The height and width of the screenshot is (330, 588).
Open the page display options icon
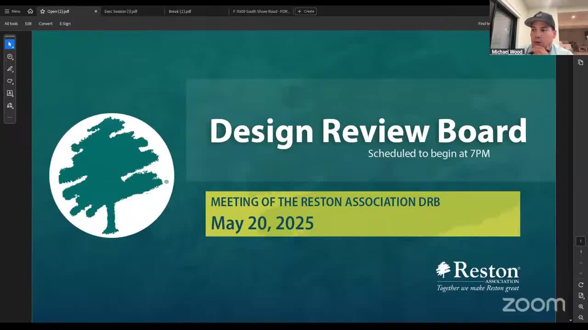(x=581, y=296)
